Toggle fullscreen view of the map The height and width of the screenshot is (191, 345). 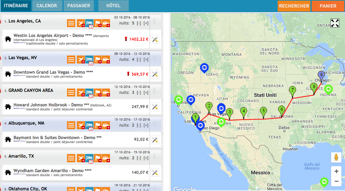335,23
